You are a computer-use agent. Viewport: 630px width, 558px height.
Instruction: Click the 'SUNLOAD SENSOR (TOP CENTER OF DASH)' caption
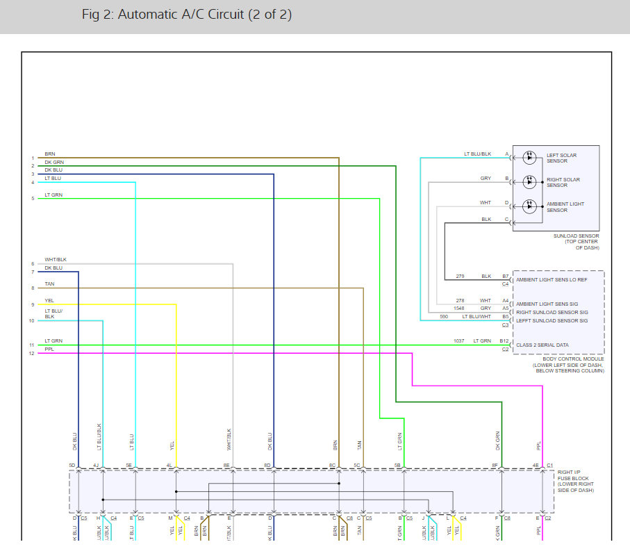pyautogui.click(x=576, y=242)
